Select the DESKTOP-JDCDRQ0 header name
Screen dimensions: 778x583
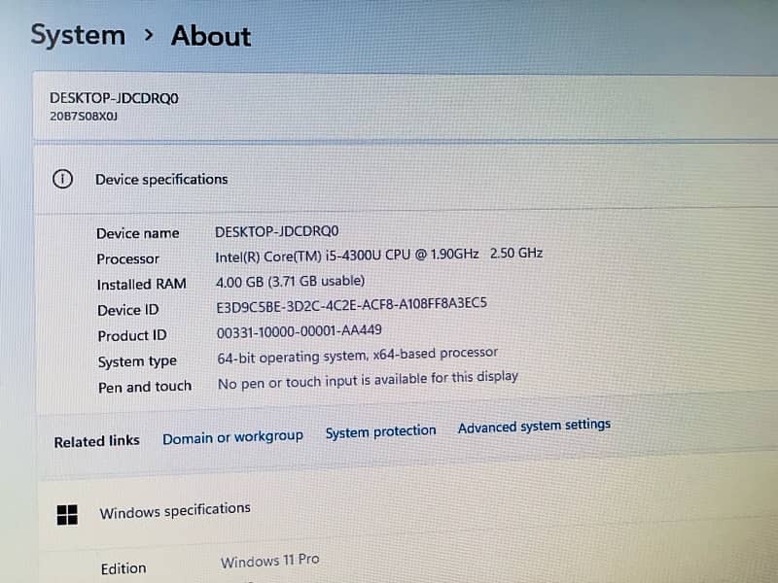tap(114, 98)
